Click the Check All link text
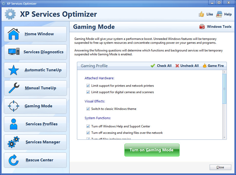This screenshot has width=236, height=175. (x=164, y=66)
